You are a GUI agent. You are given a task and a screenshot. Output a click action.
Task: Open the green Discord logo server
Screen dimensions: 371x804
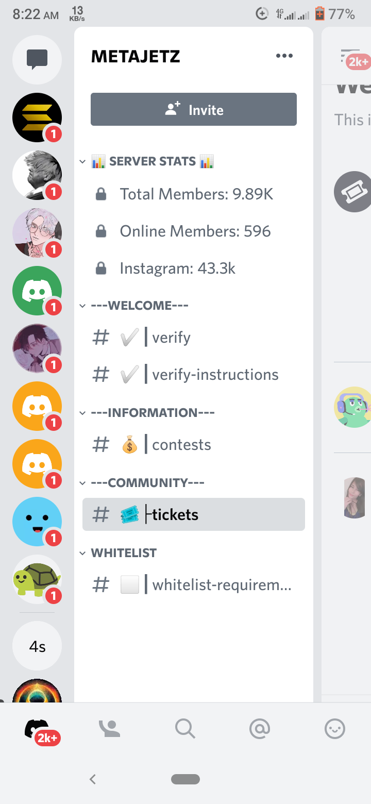tap(37, 291)
